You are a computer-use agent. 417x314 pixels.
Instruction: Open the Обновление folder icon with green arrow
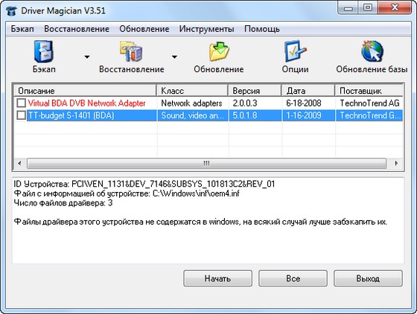[219, 51]
